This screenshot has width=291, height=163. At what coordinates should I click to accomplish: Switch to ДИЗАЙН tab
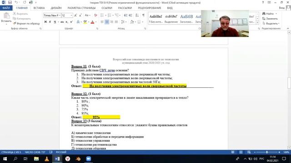click(56, 8)
